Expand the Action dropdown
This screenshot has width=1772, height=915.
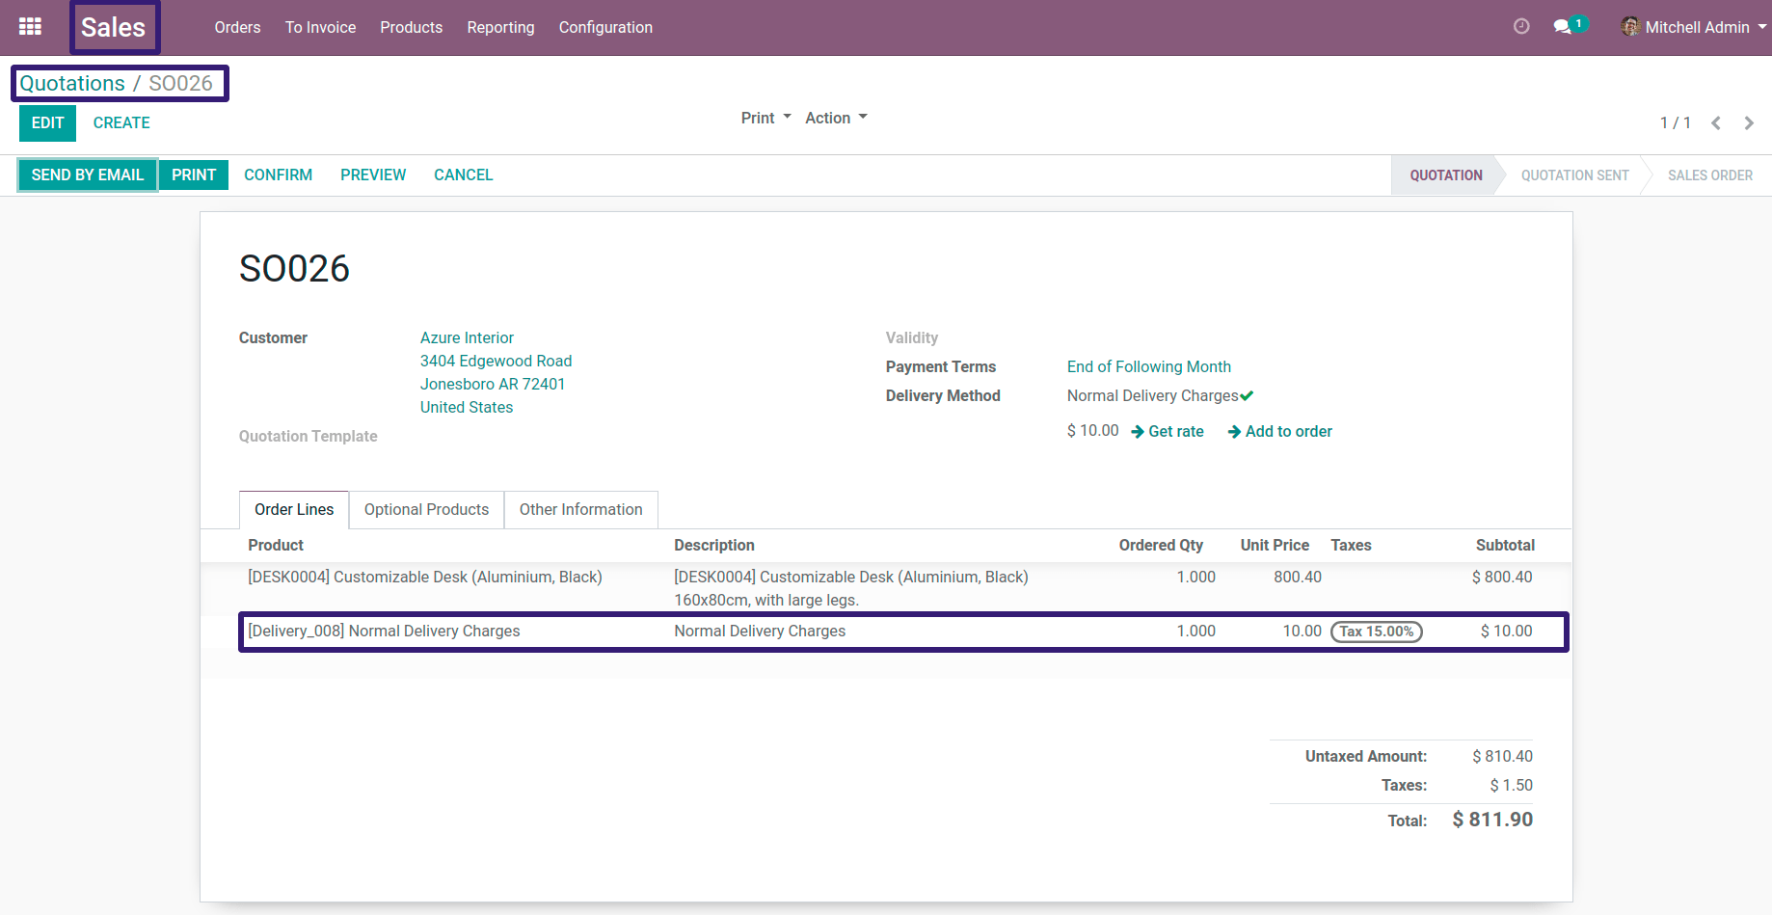(836, 118)
